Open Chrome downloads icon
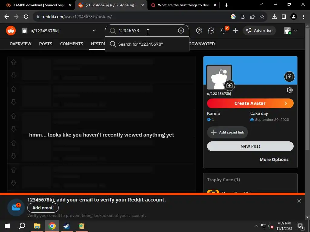 tap(274, 17)
